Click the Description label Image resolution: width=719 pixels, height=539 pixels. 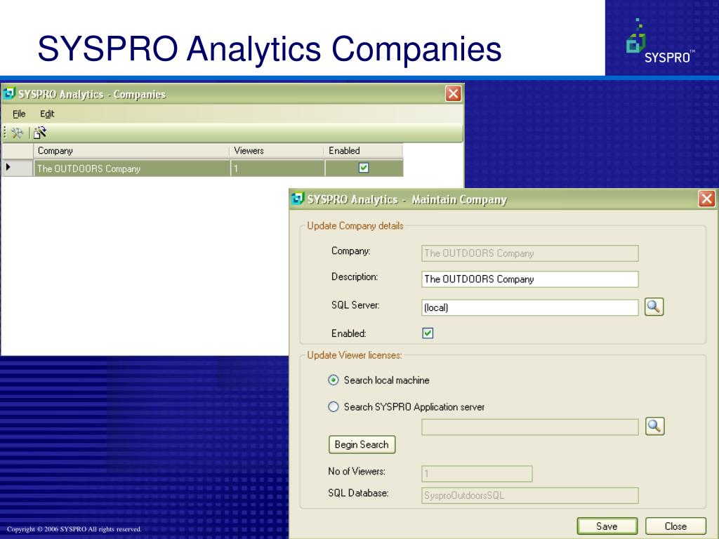(355, 277)
